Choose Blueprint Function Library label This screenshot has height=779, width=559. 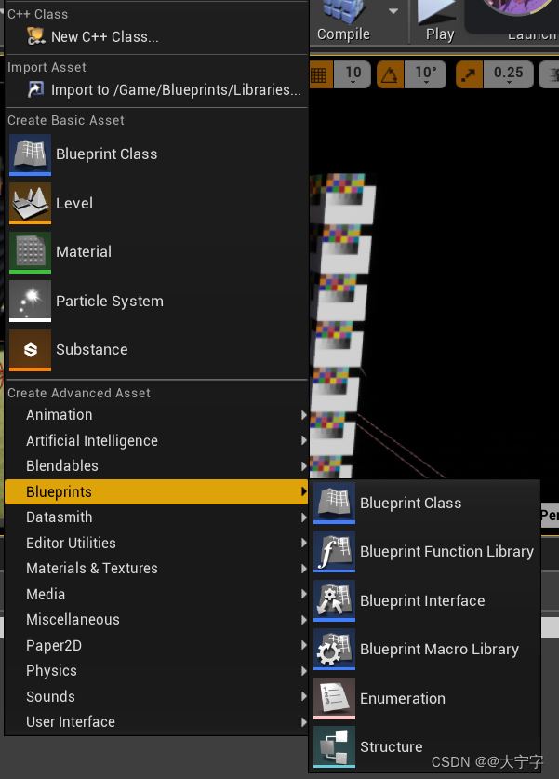click(x=446, y=552)
